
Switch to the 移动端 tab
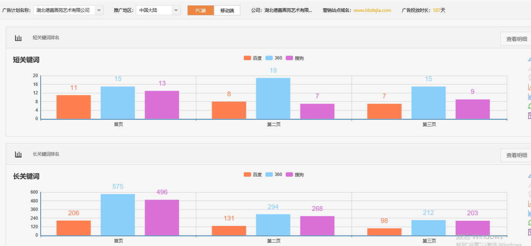point(227,10)
